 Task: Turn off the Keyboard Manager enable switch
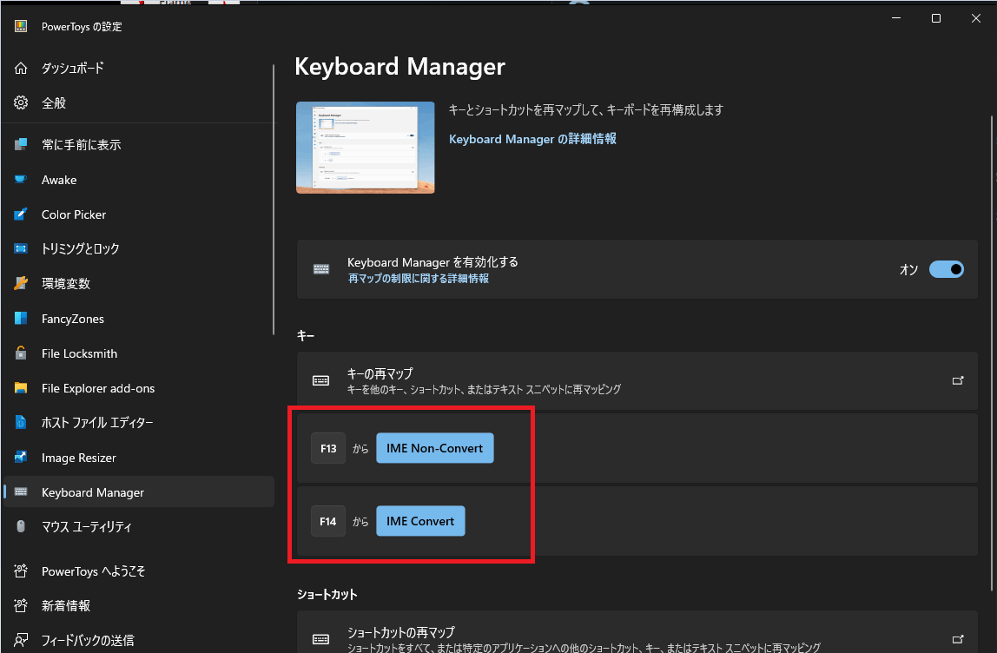point(946,269)
